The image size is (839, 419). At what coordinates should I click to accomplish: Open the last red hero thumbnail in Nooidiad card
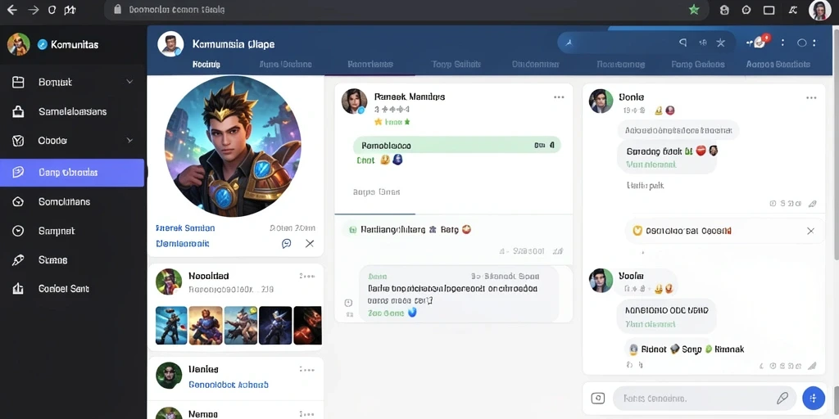point(308,326)
